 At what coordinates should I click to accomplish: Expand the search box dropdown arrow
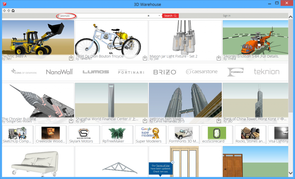pyautogui.click(x=159, y=16)
